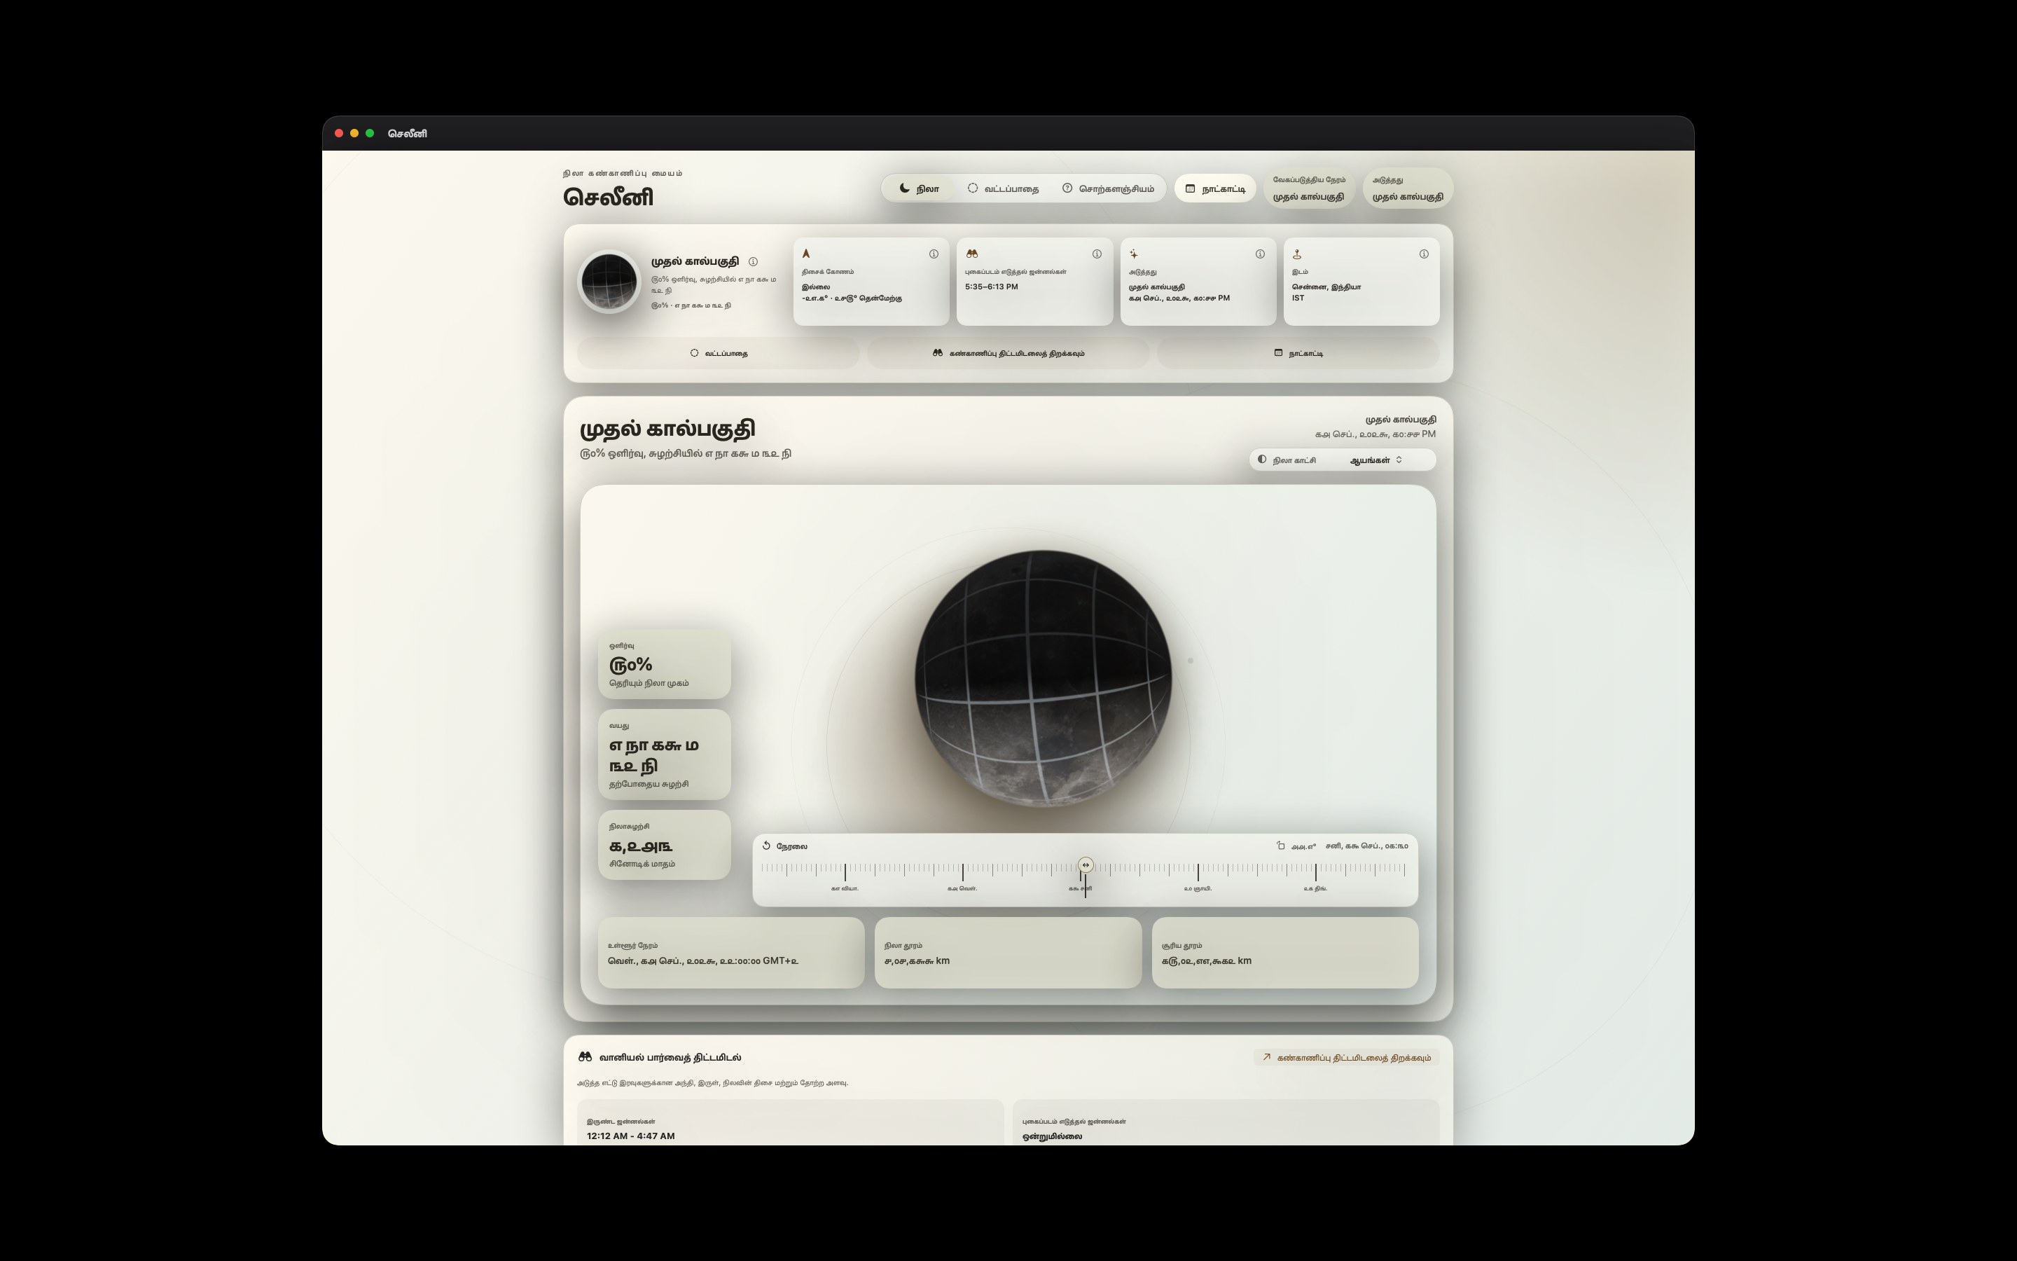2017x1261 pixels.
Task: Click the சூரிய தூரம் km value
Action: (x=1206, y=960)
